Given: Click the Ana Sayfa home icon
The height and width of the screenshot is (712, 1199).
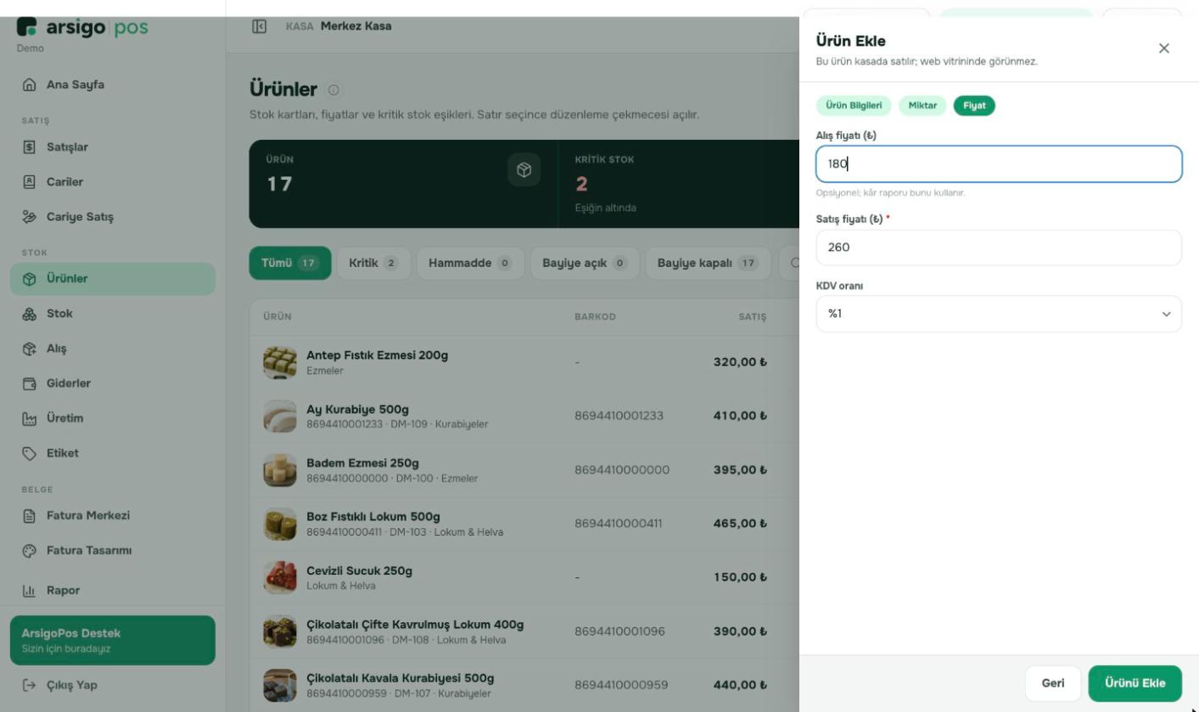Looking at the screenshot, I should coord(30,85).
